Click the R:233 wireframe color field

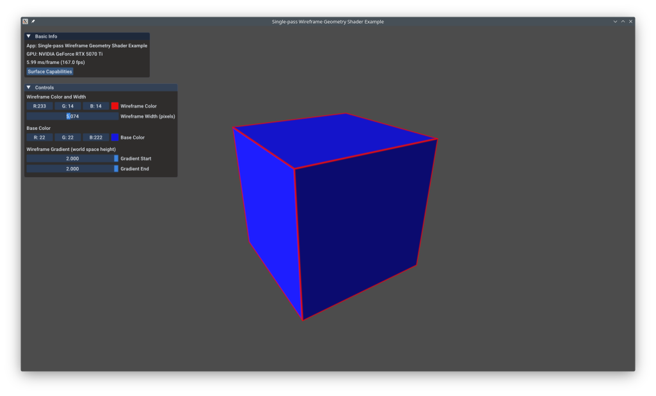tap(39, 106)
